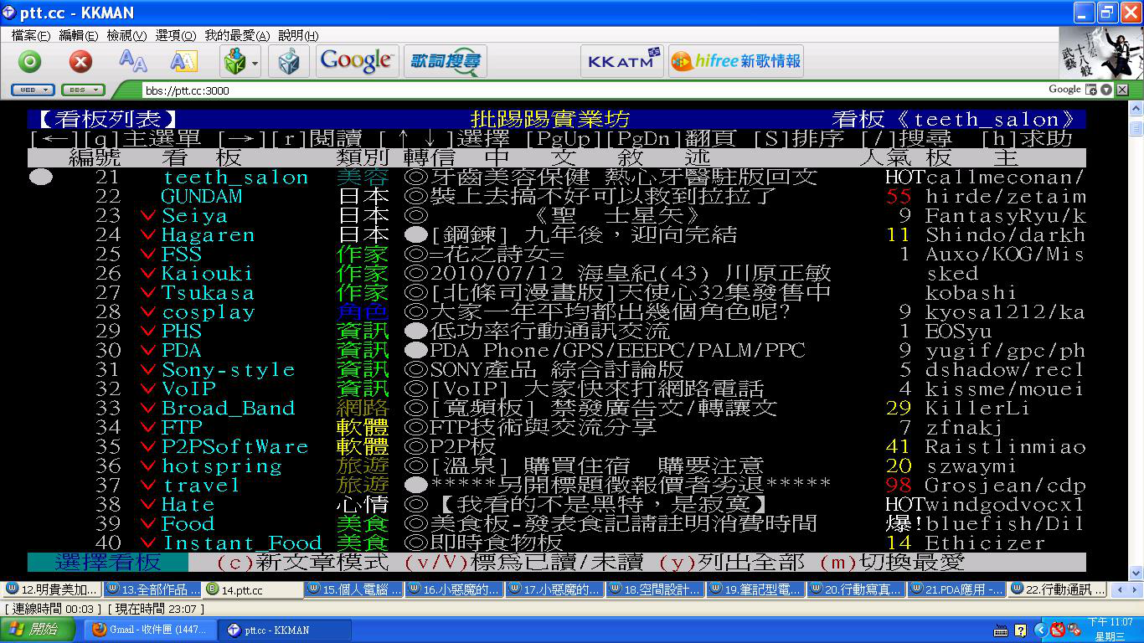Open the BBS mode dropdown

coord(83,90)
